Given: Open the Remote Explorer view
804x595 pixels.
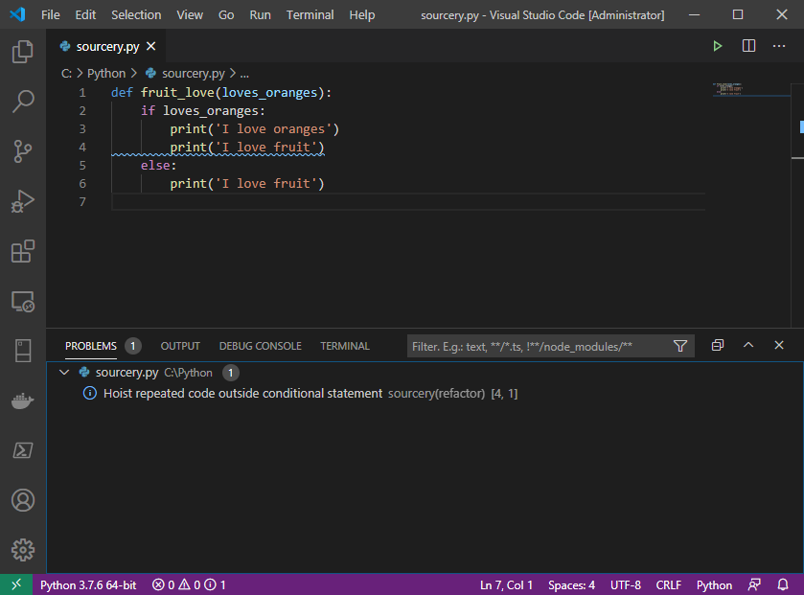Looking at the screenshot, I should 23,302.
